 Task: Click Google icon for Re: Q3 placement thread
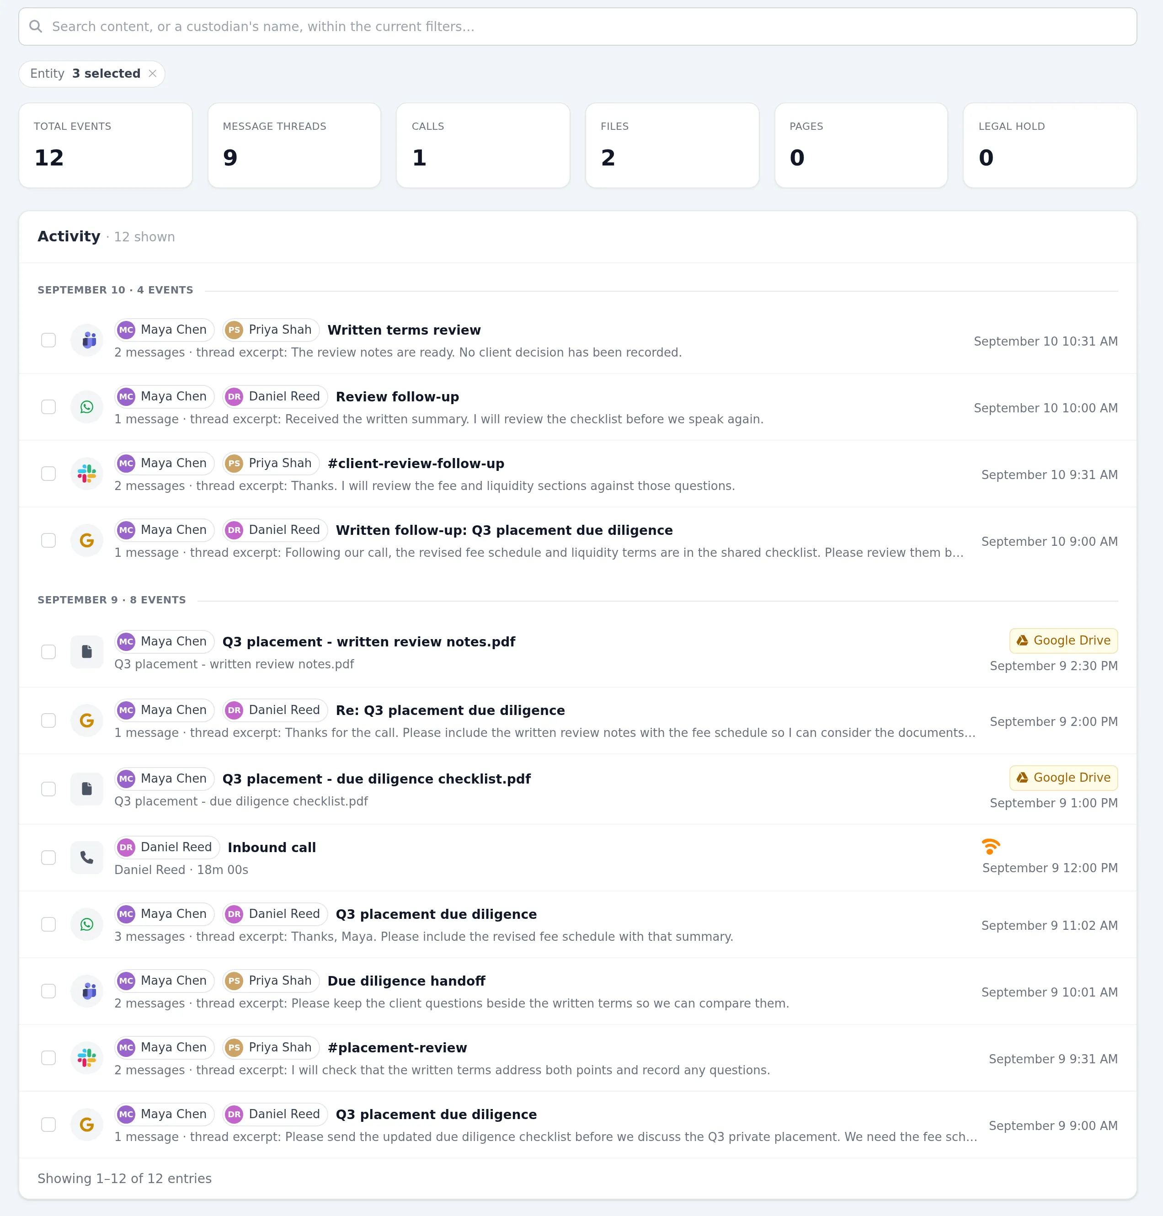(x=87, y=721)
